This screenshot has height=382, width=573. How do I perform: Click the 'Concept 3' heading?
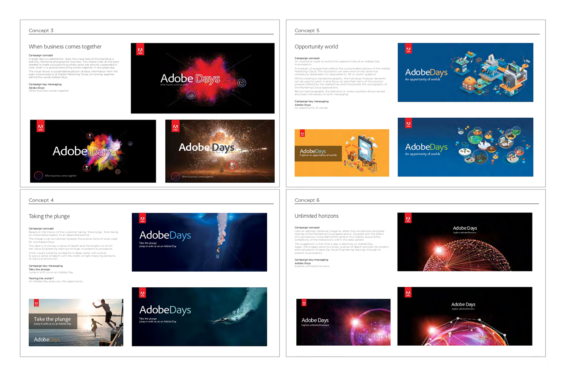click(x=41, y=31)
